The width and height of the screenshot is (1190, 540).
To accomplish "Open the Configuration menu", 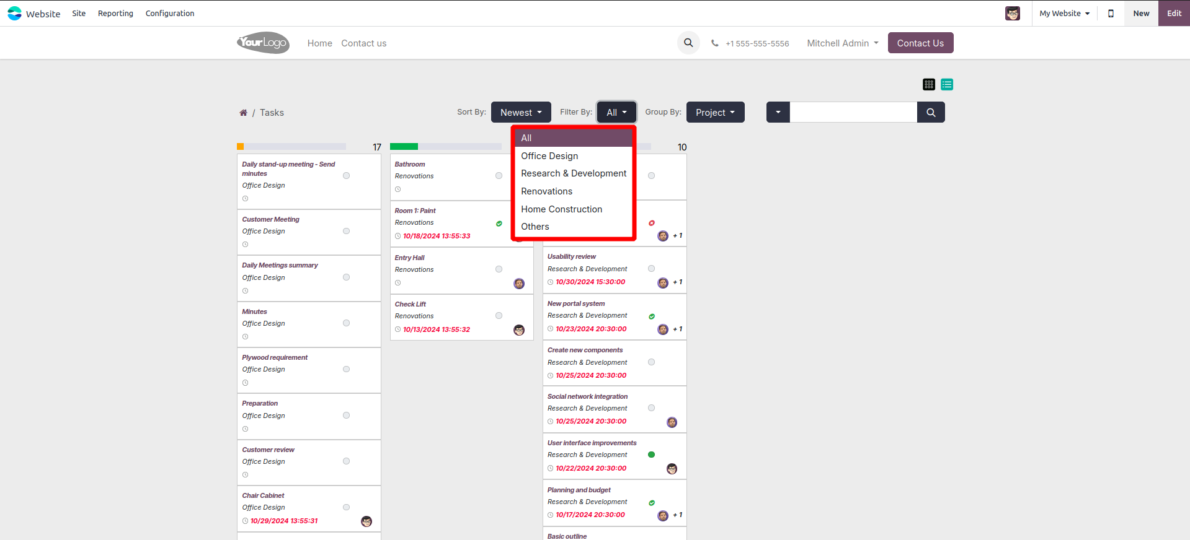I will 170,13.
